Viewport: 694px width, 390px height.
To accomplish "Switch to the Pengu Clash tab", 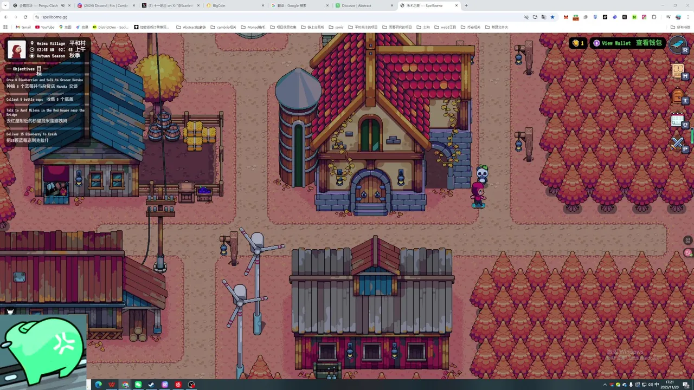I will click(42, 5).
